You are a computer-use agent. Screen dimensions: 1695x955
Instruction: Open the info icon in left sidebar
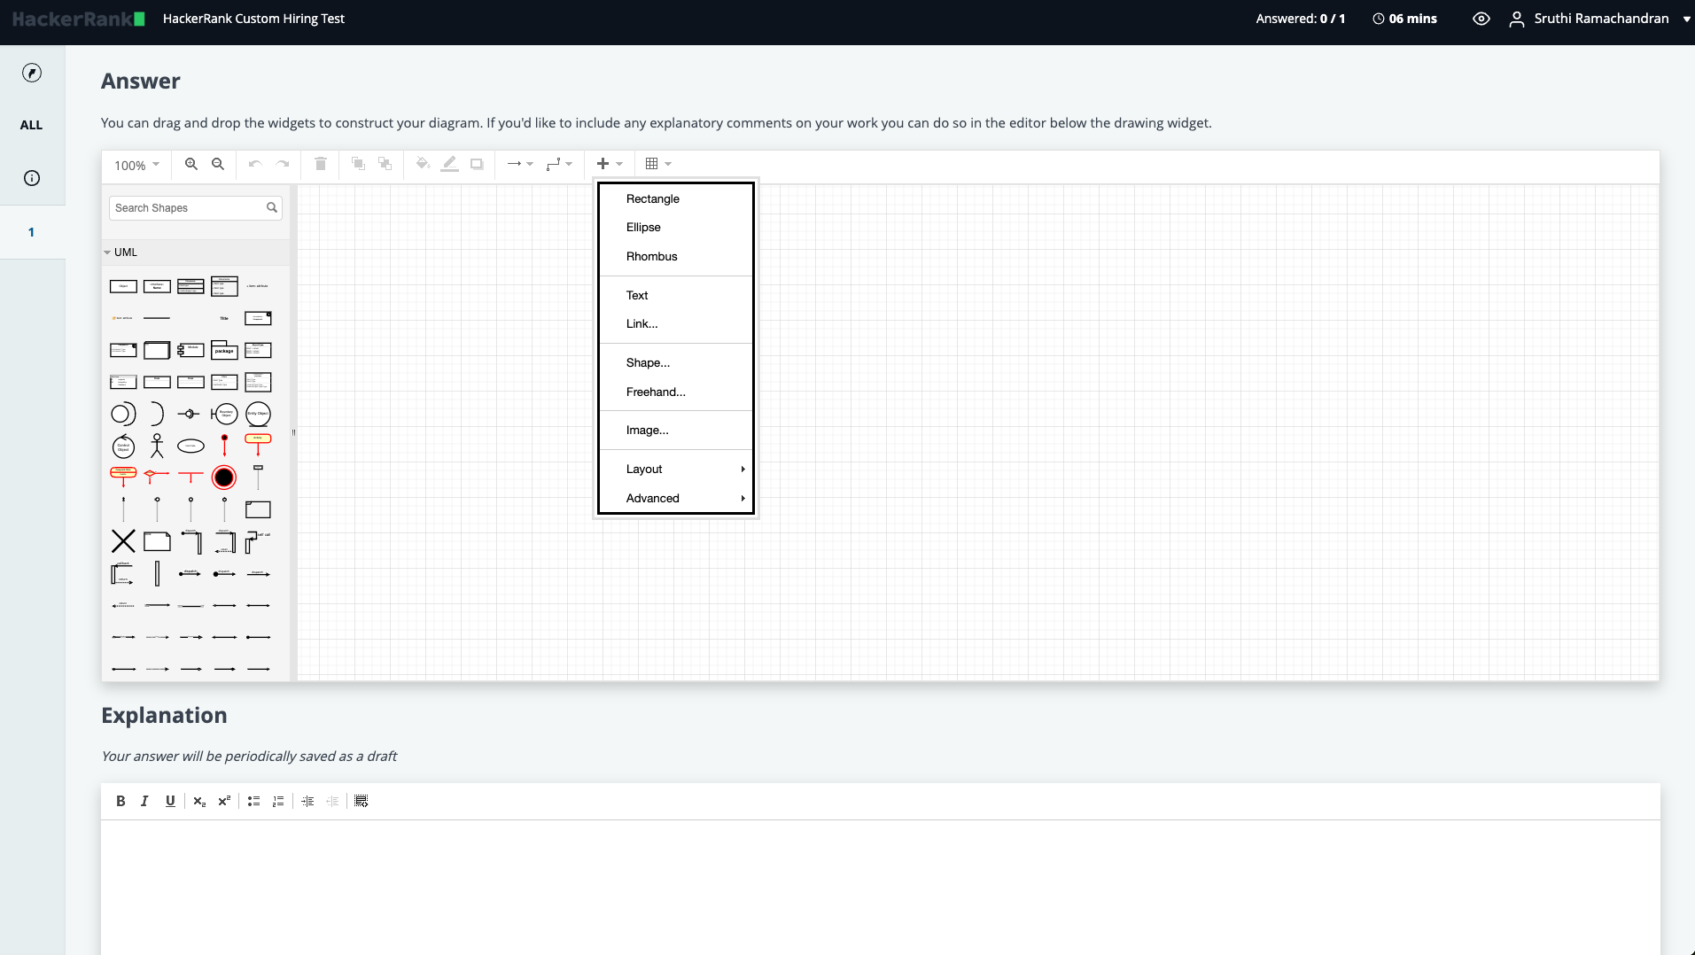[32, 178]
